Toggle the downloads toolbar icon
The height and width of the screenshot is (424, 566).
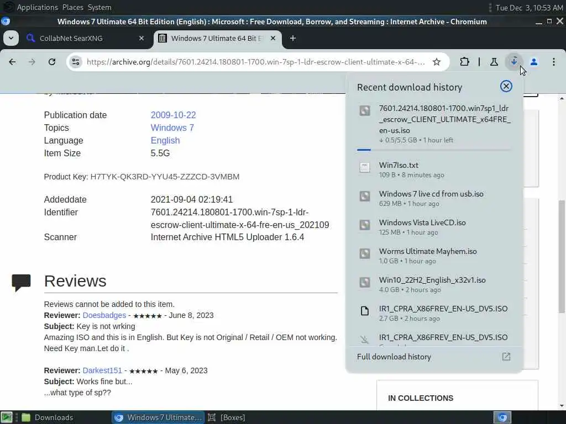514,62
